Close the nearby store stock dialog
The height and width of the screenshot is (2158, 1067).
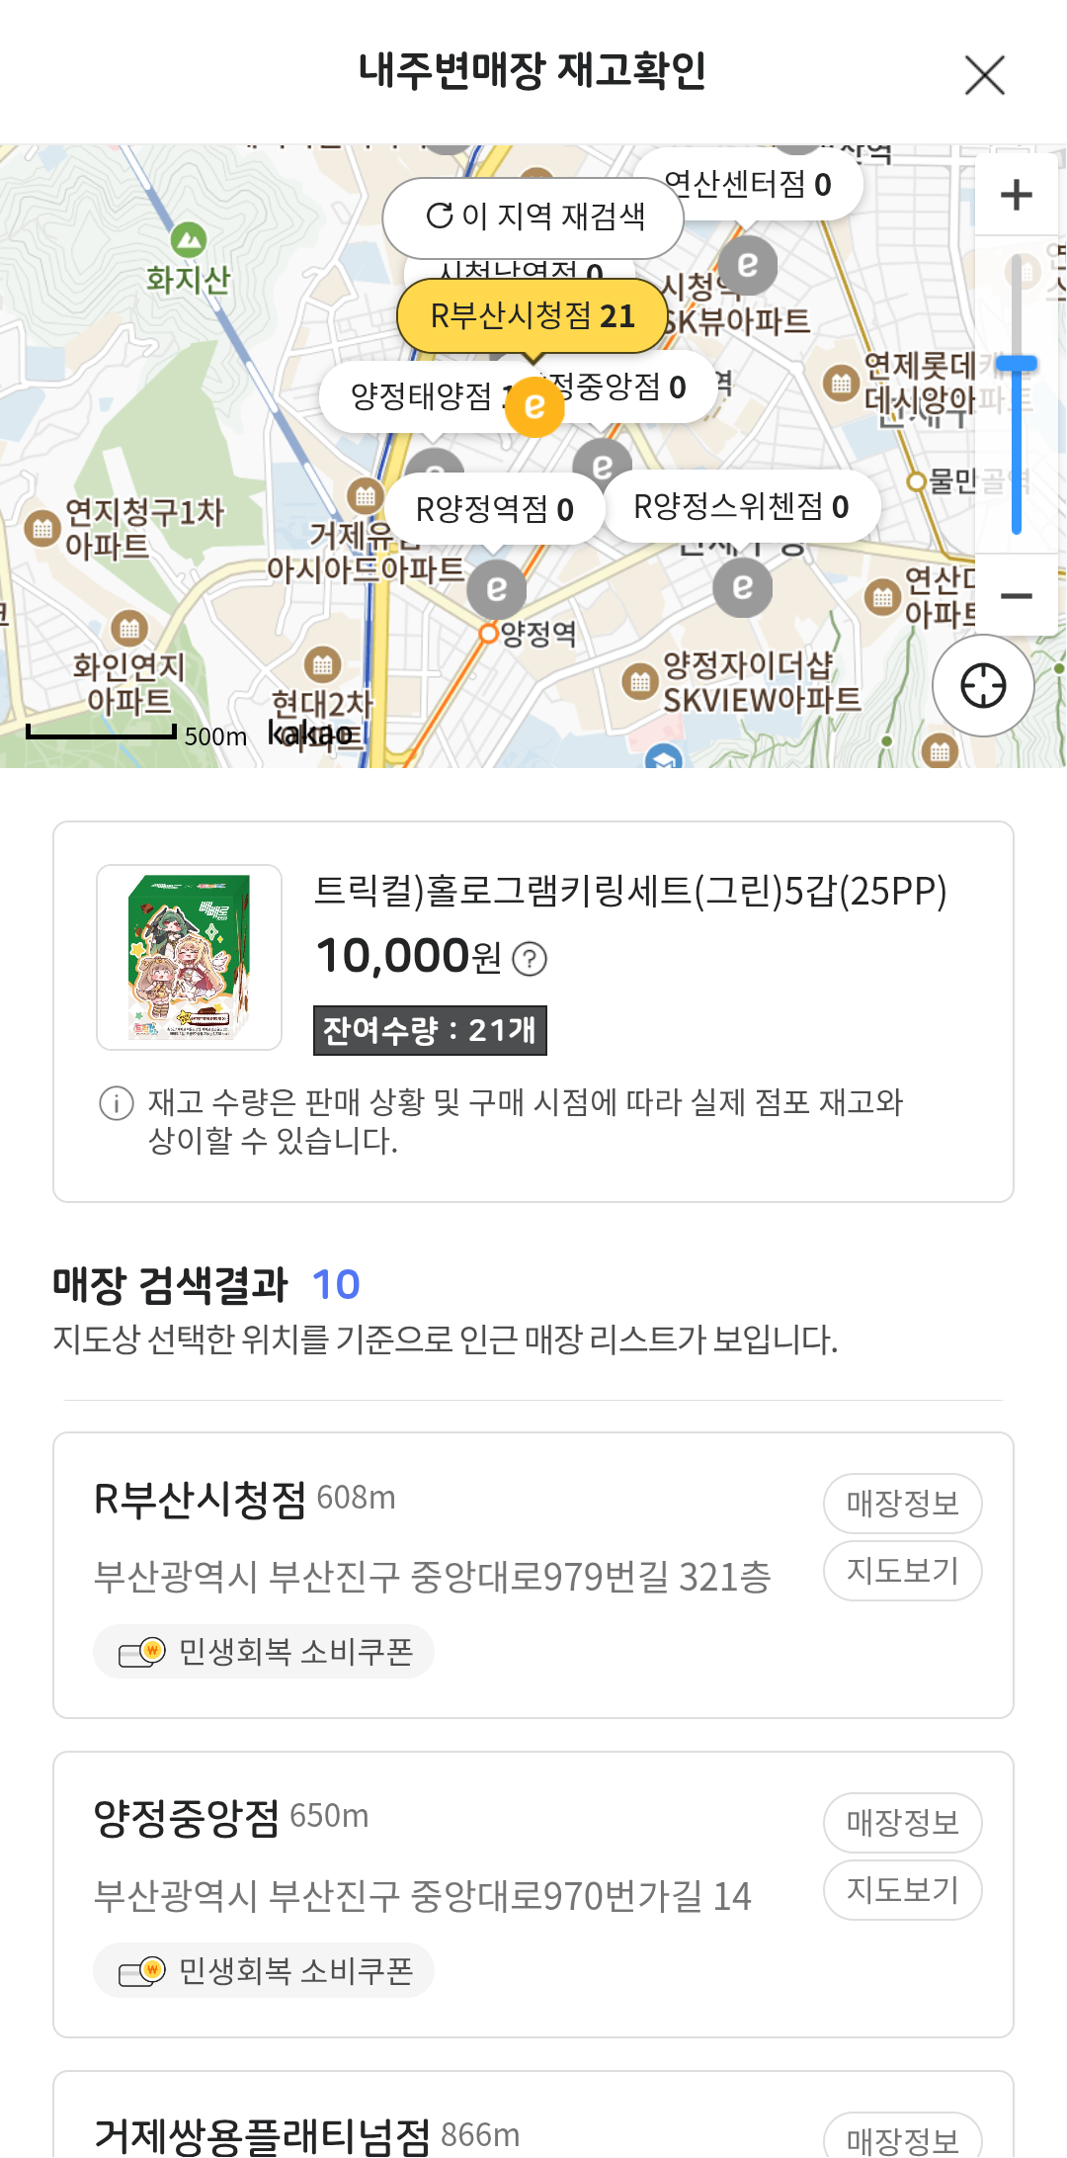click(x=984, y=75)
